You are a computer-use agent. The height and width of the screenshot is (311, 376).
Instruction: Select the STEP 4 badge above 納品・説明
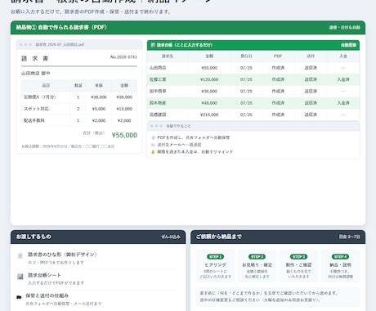click(340, 257)
